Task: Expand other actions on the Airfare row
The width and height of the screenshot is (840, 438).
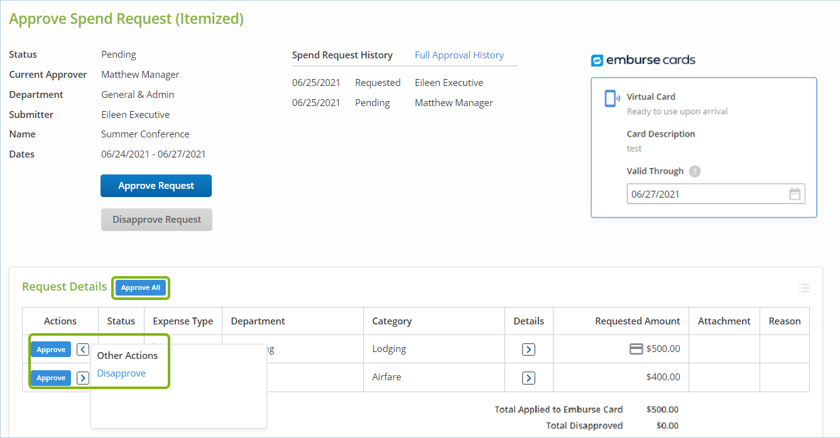Action: (x=83, y=378)
